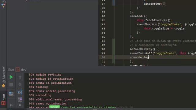Click line number 62 in gutter
The height and width of the screenshot is (110, 196).
104,24
